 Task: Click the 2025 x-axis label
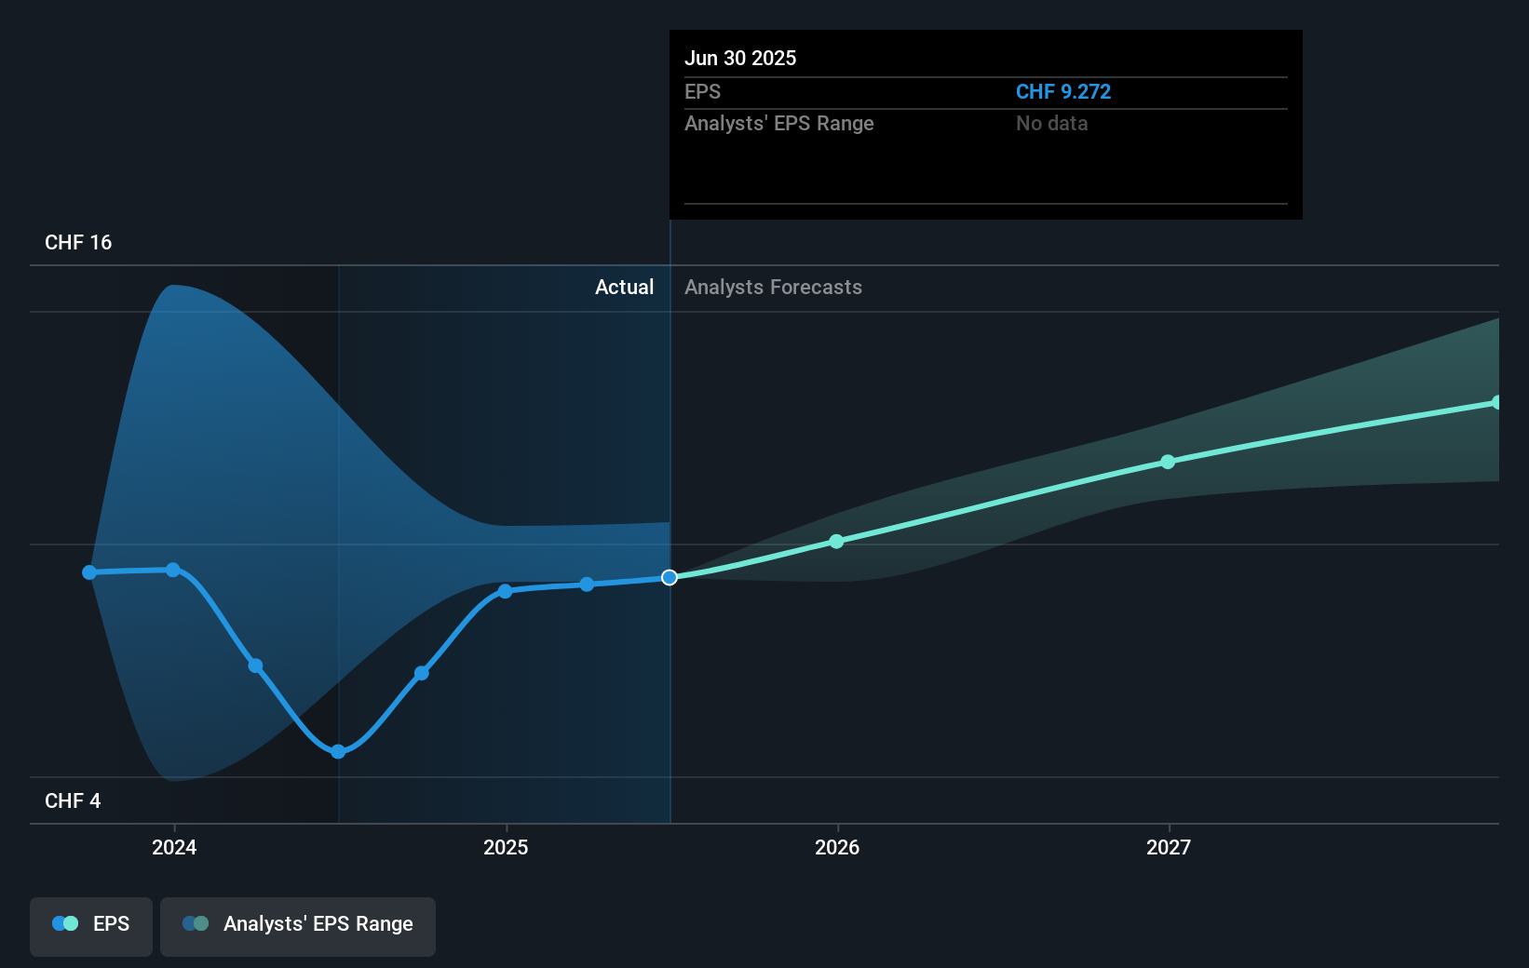[x=506, y=847]
